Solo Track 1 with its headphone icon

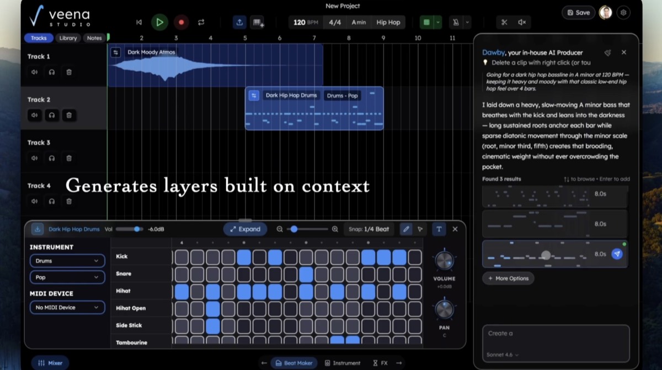[x=51, y=72]
